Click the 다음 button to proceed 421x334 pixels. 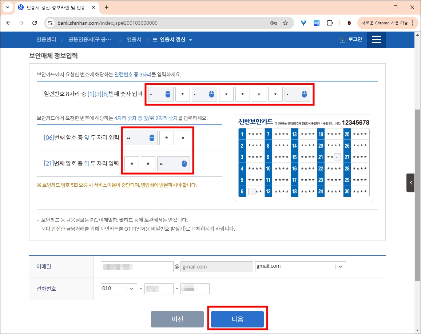click(237, 319)
